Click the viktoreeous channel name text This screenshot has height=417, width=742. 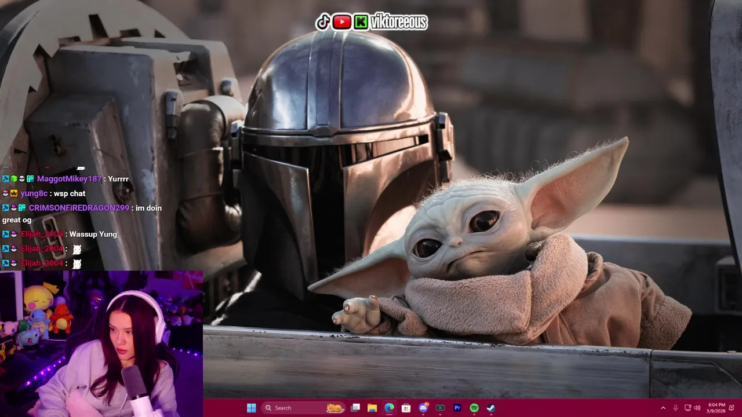point(399,22)
